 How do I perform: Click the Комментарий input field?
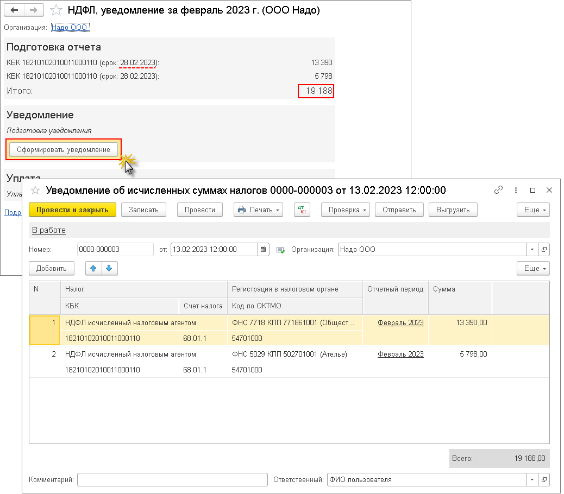point(172,480)
